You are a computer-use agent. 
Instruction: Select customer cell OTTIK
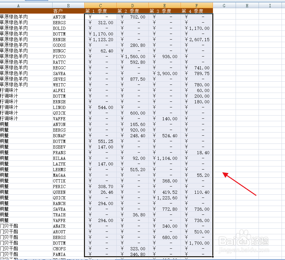click(68, 181)
